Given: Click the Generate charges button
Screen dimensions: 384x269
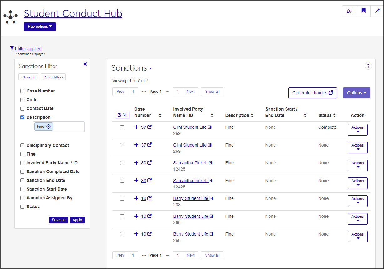Looking at the screenshot, I should tap(312, 93).
